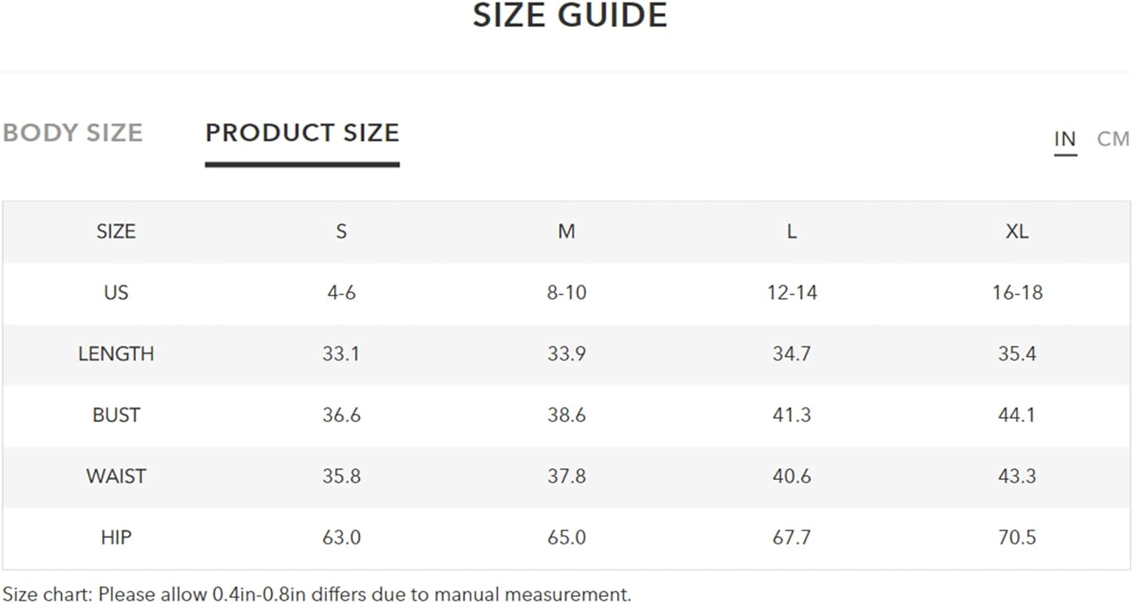Toggle units to IN
Image resolution: width=1133 pixels, height=603 pixels.
click(1065, 139)
